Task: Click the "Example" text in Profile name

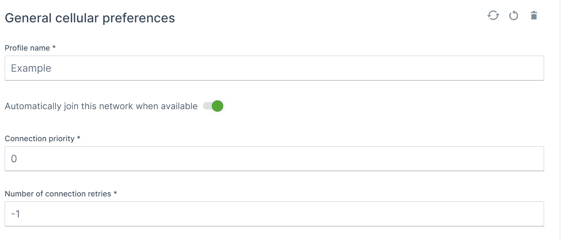Action: [x=31, y=68]
